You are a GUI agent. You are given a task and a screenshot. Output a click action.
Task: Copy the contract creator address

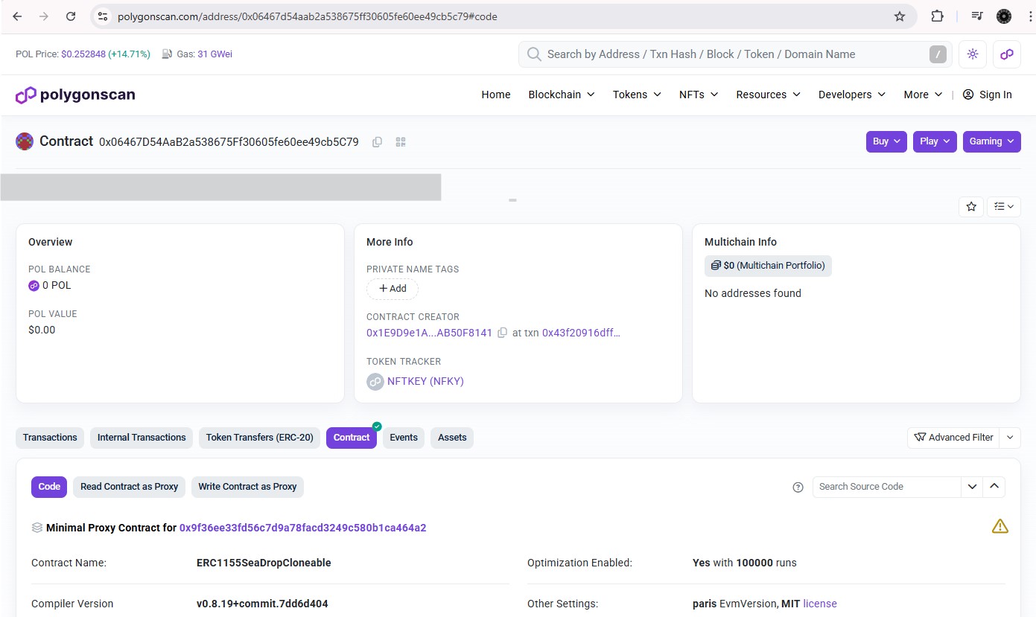click(x=503, y=333)
